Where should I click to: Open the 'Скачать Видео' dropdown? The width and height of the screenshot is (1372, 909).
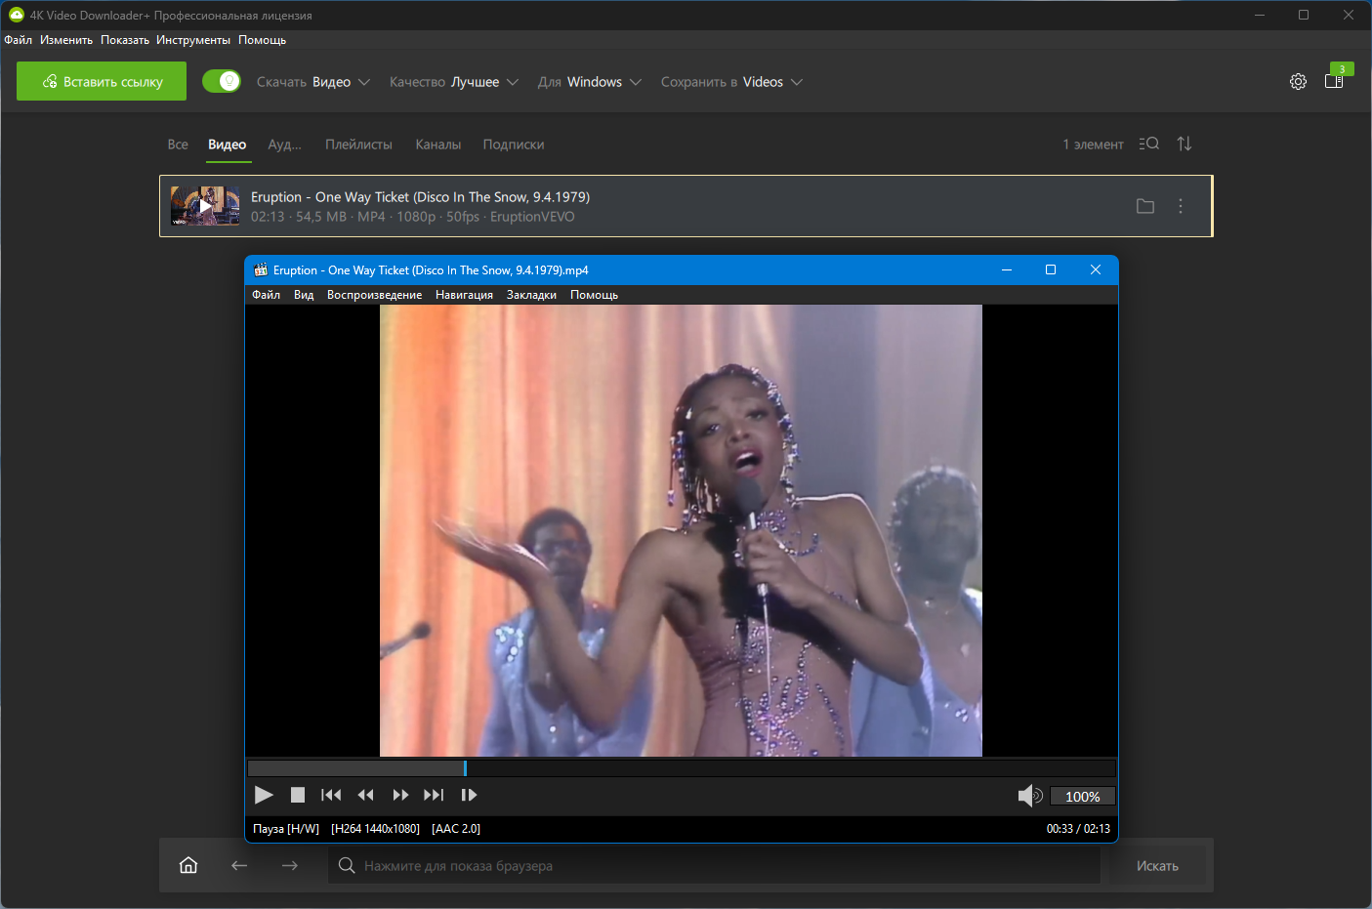pyautogui.click(x=313, y=82)
